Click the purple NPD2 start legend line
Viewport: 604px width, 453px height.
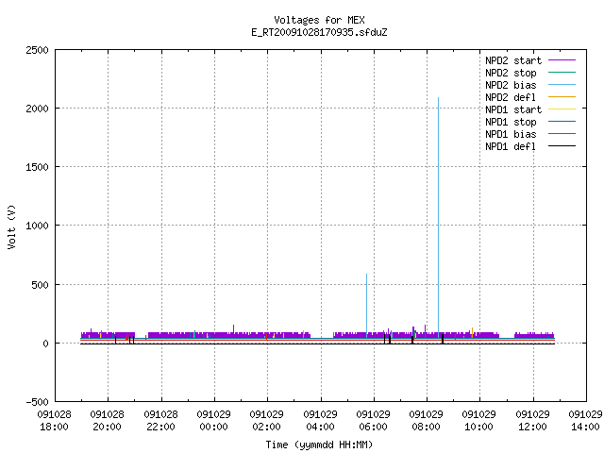coord(562,60)
